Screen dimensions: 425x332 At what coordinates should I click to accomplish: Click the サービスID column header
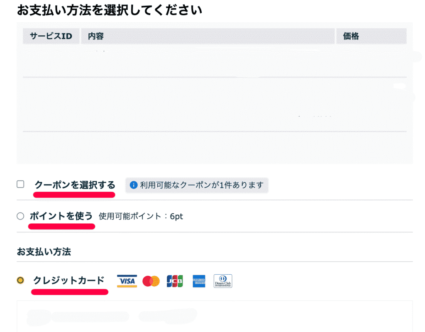(51, 37)
